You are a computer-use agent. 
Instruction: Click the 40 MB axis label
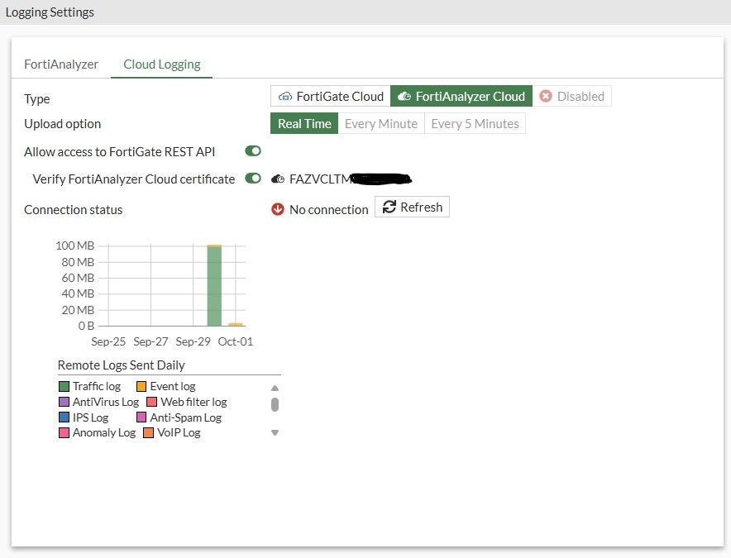pos(78,293)
